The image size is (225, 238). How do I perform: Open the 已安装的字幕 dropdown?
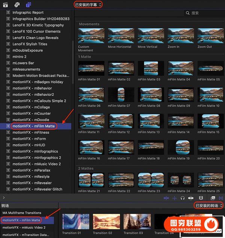point(88,5)
